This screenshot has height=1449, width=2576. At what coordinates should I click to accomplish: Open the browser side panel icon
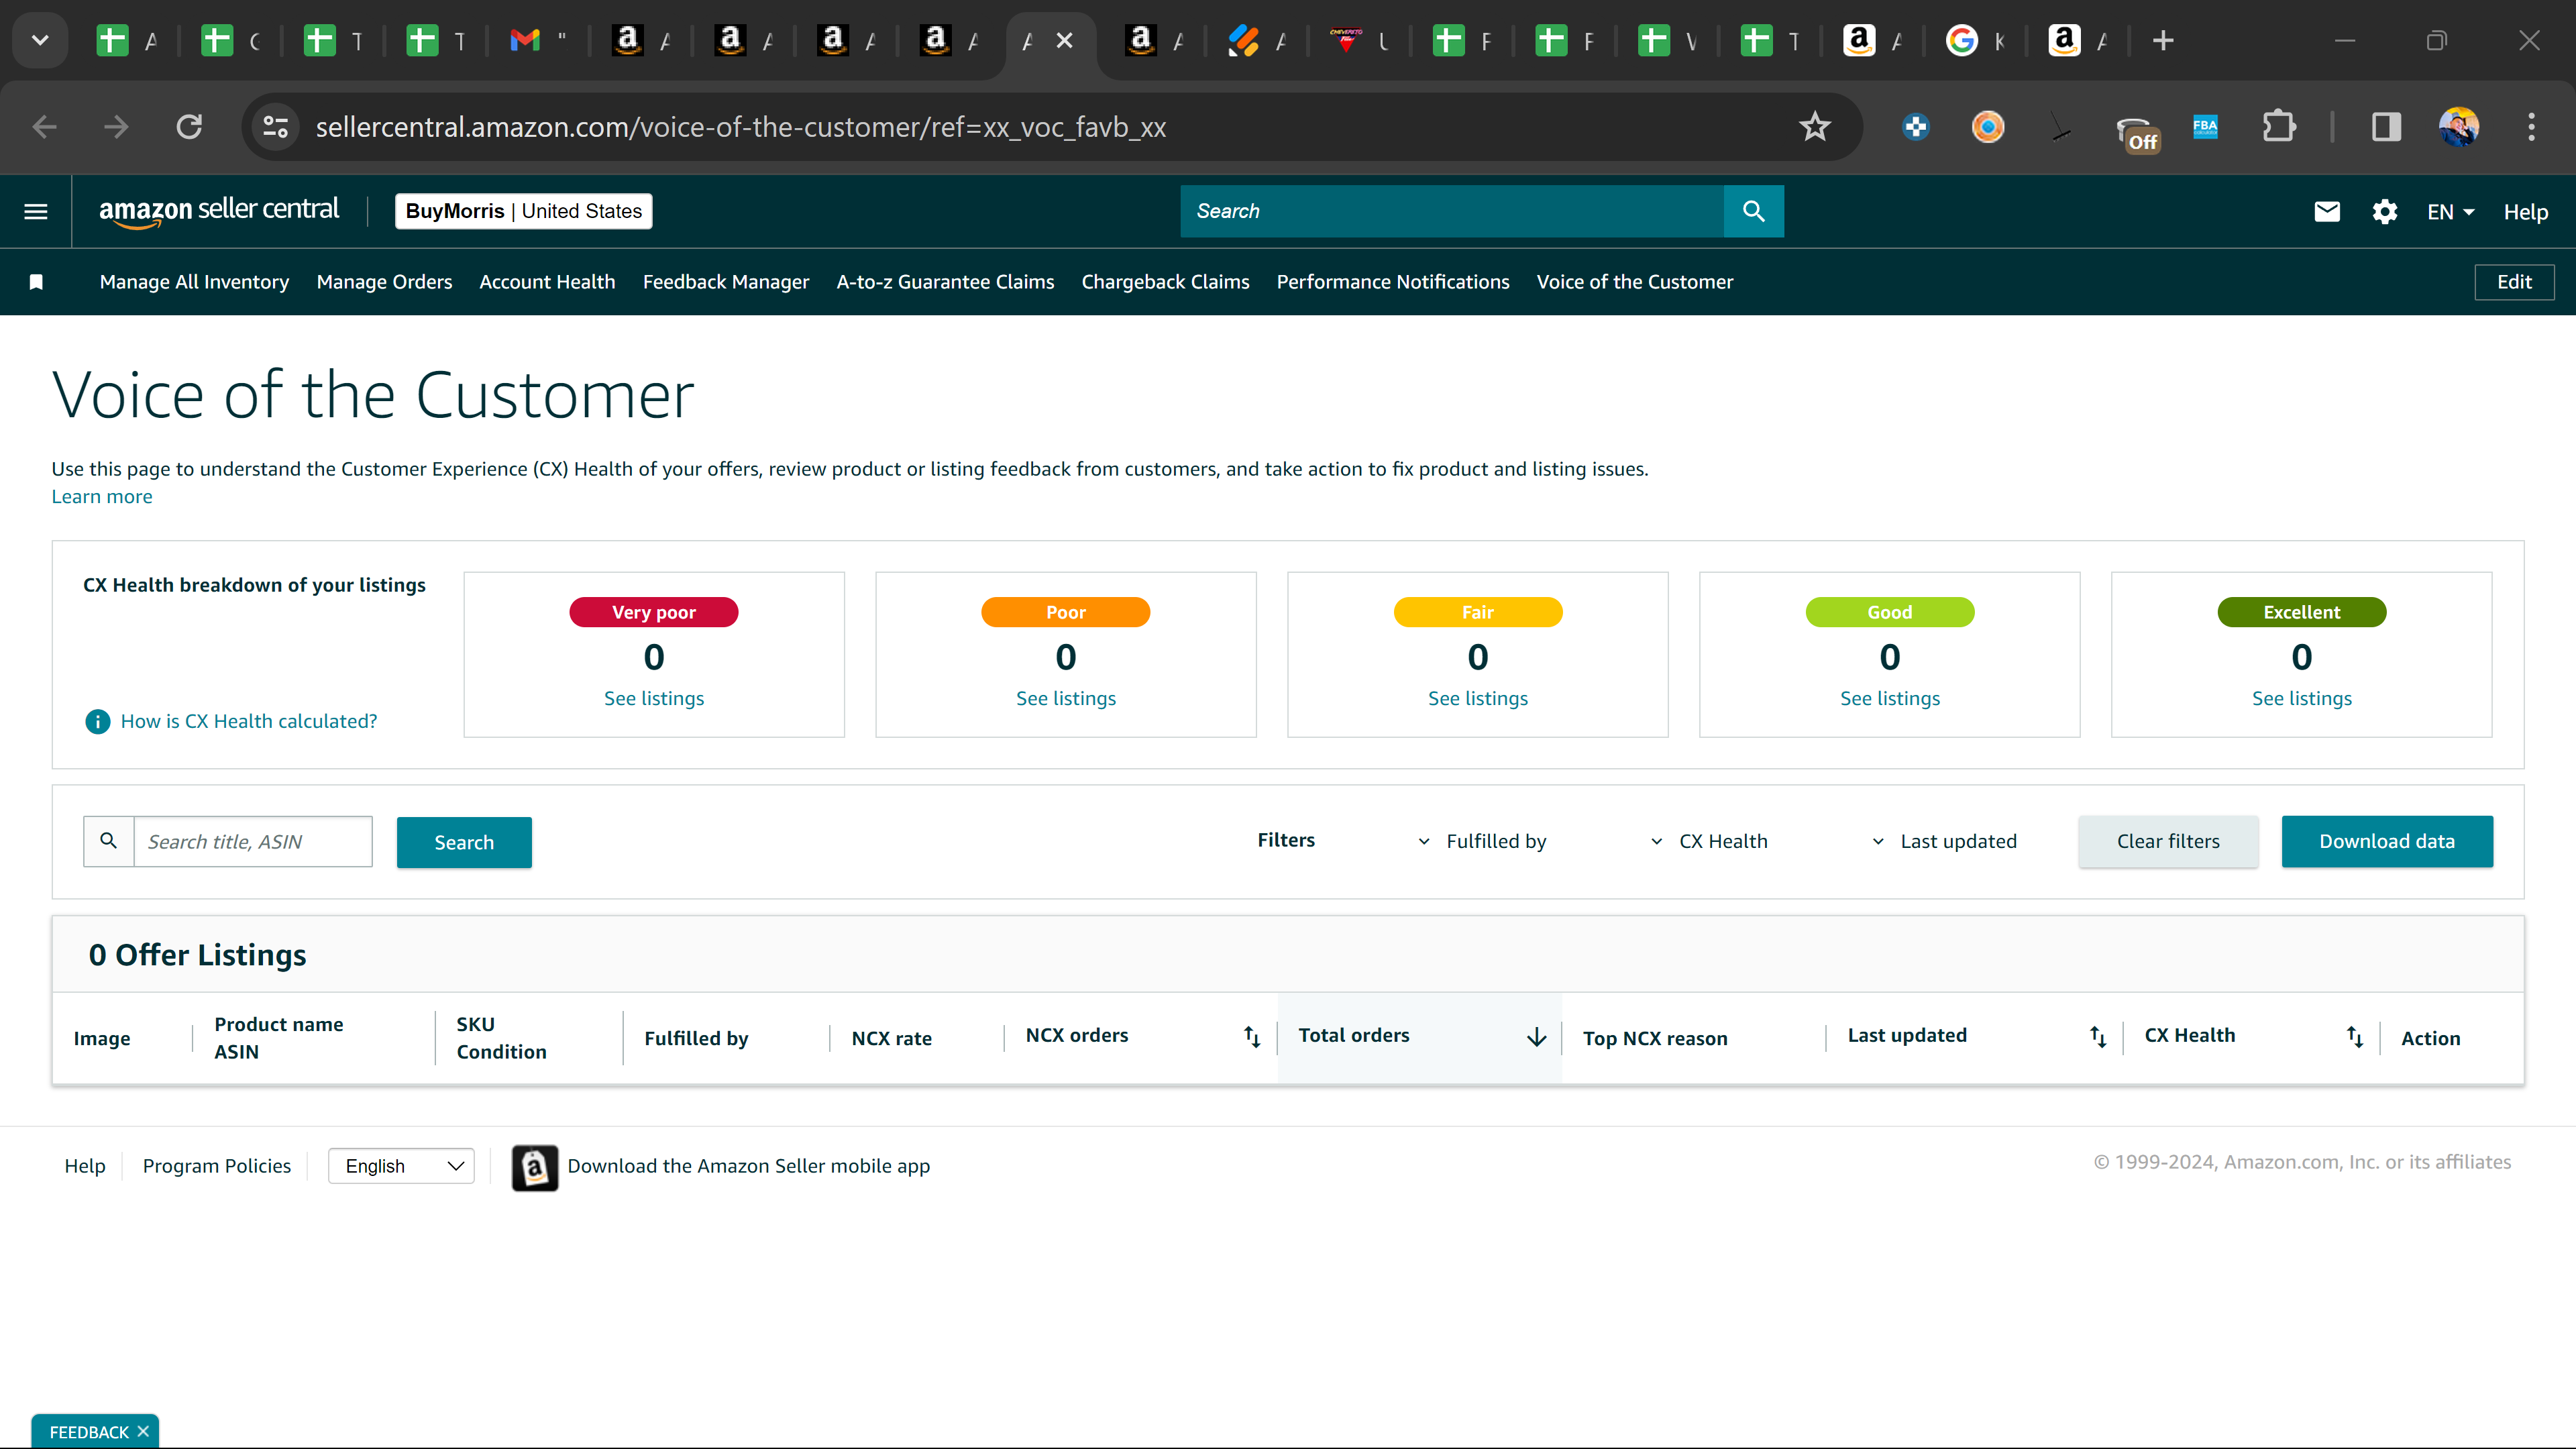click(x=2386, y=127)
